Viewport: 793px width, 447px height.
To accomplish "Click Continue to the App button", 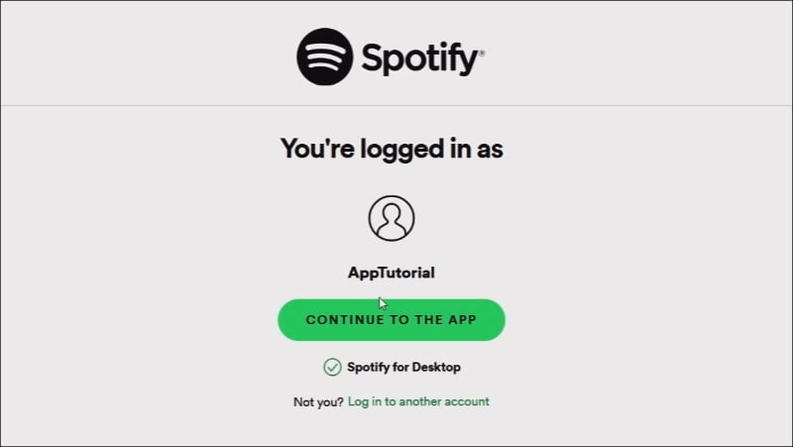I will click(x=392, y=319).
